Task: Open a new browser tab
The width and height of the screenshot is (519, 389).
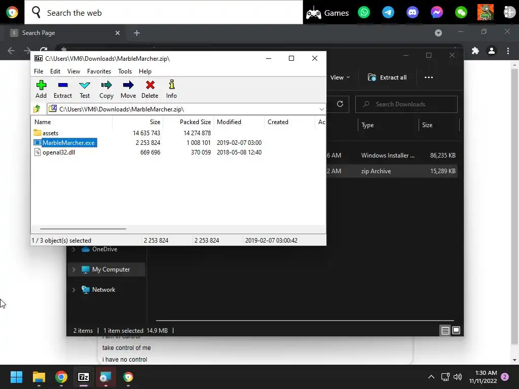Action: point(137,33)
